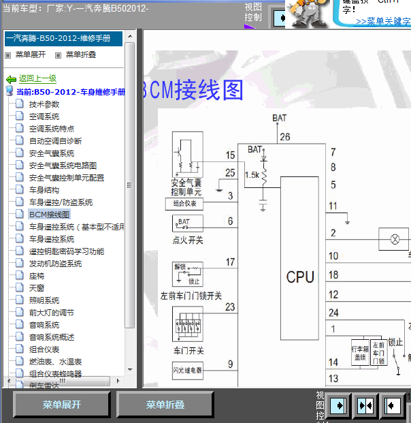Click page icon next to BCM接线图

20,214
